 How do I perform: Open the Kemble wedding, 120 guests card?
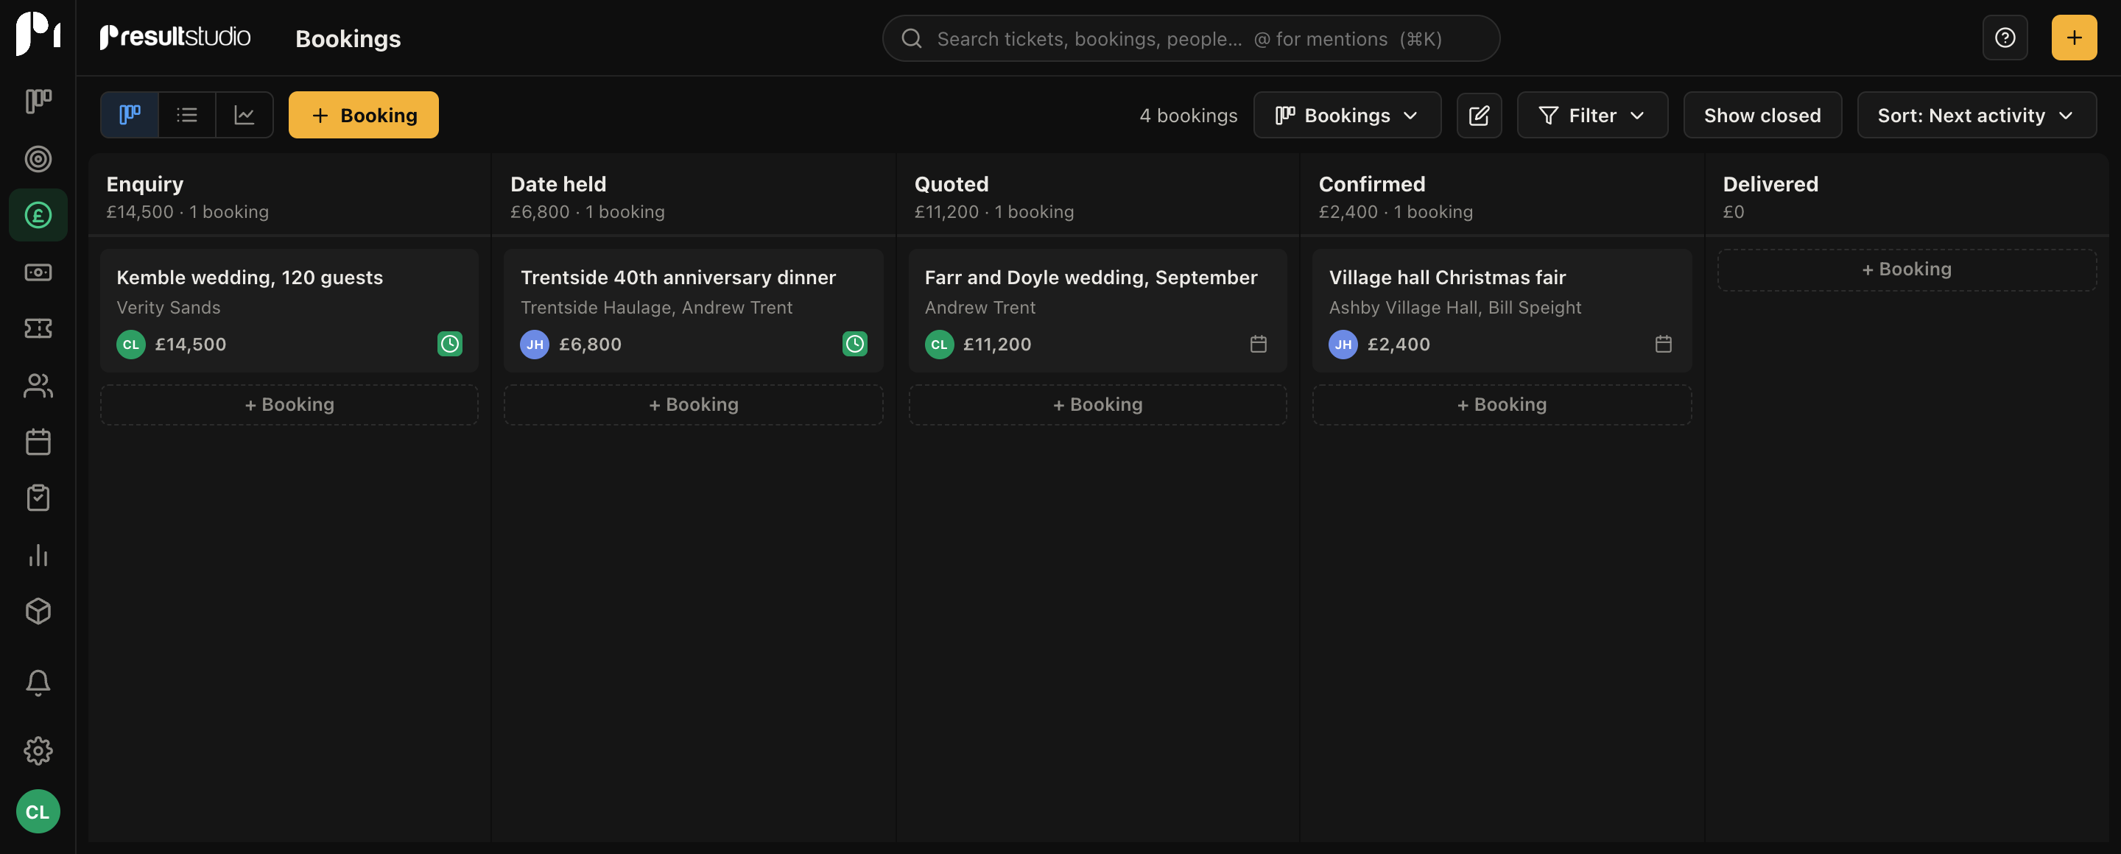click(289, 311)
